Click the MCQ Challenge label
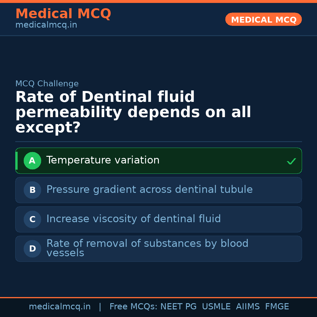This screenshot has height=317, width=317. (47, 84)
